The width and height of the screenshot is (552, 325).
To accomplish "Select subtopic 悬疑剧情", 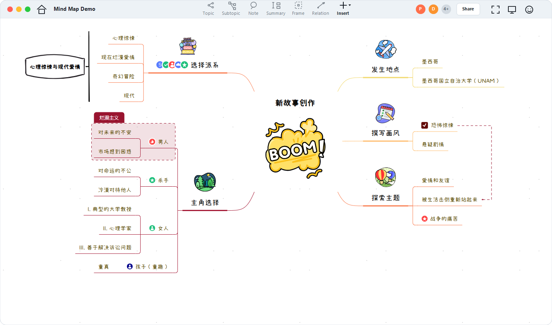I will click(433, 144).
